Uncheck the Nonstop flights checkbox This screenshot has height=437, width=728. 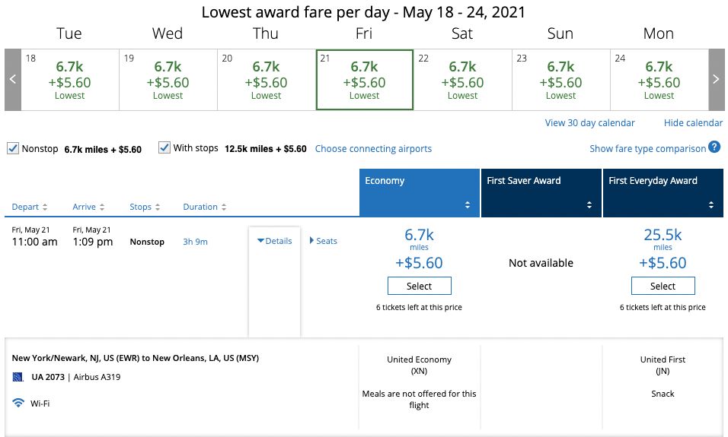pos(12,148)
